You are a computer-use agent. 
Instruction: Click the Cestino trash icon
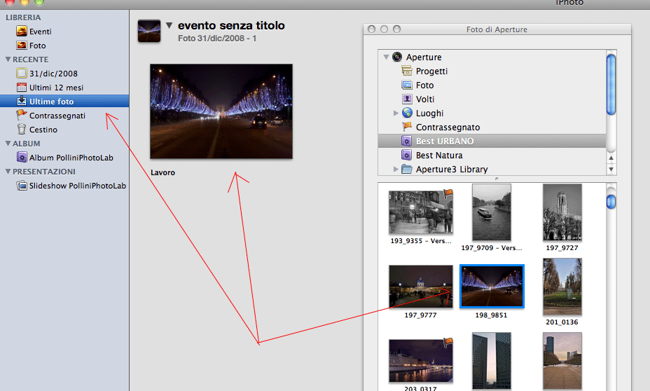click(x=22, y=129)
